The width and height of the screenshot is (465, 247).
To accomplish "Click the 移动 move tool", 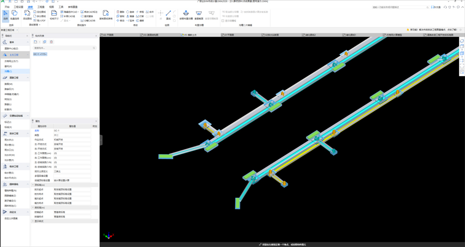I will tap(120, 21).
